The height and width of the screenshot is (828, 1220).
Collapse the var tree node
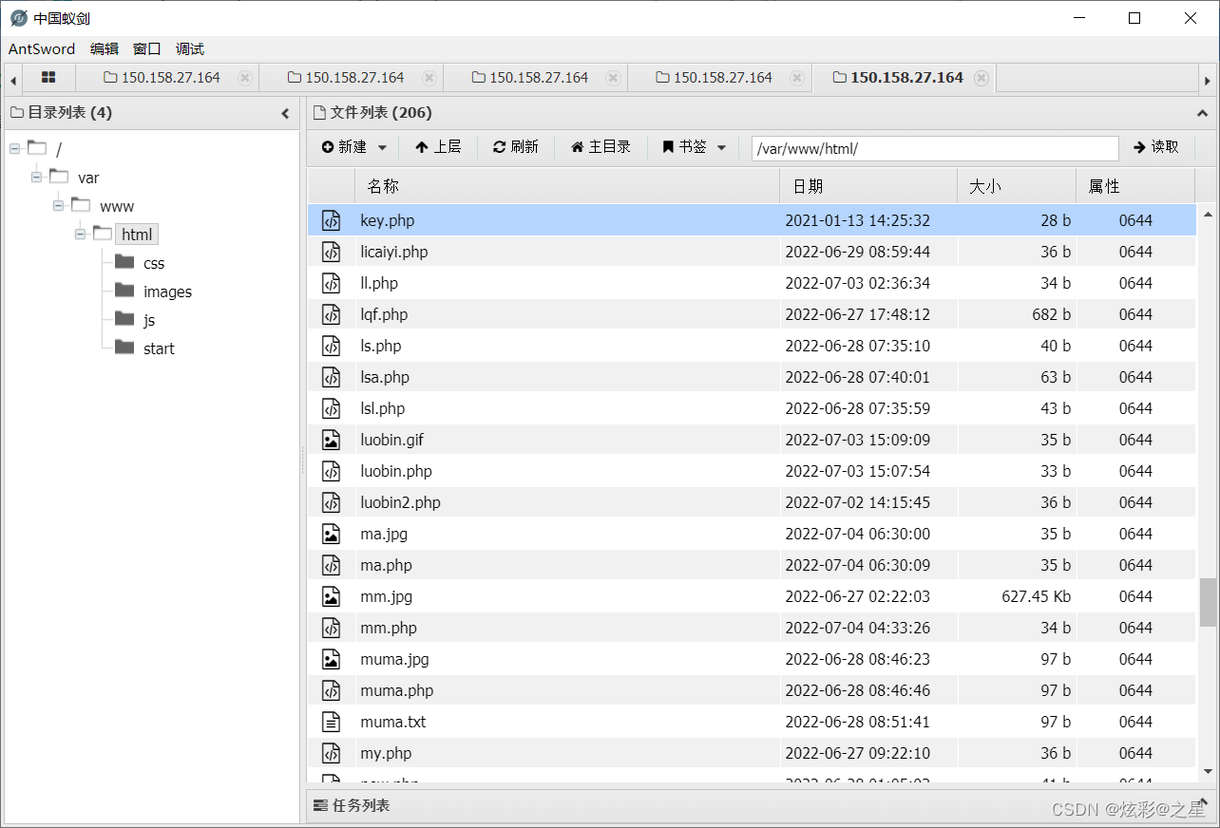[x=37, y=178]
